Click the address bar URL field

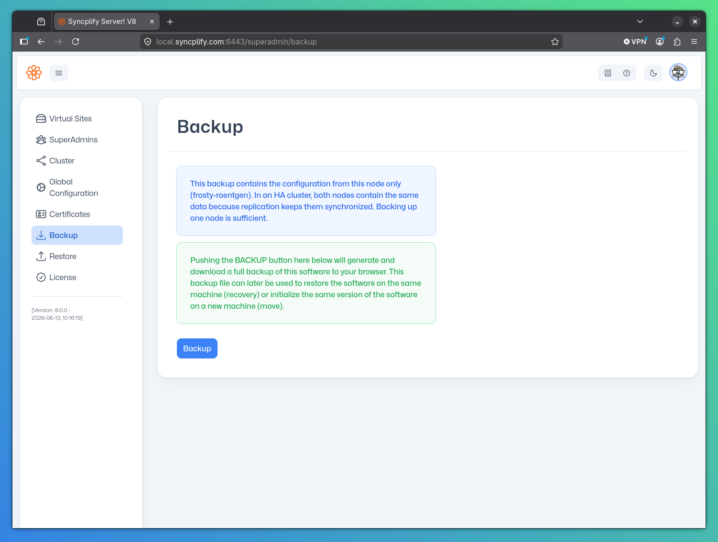351,42
